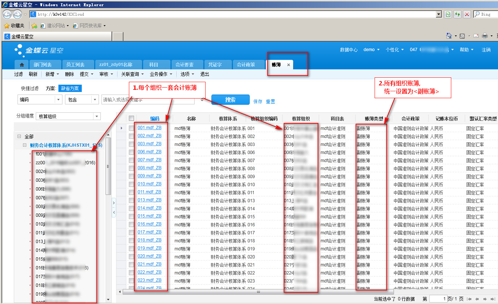Image resolution: width=498 pixels, height=304 pixels.
Task: Open the 业务操作 toolbar menu
Action: [x=161, y=74]
